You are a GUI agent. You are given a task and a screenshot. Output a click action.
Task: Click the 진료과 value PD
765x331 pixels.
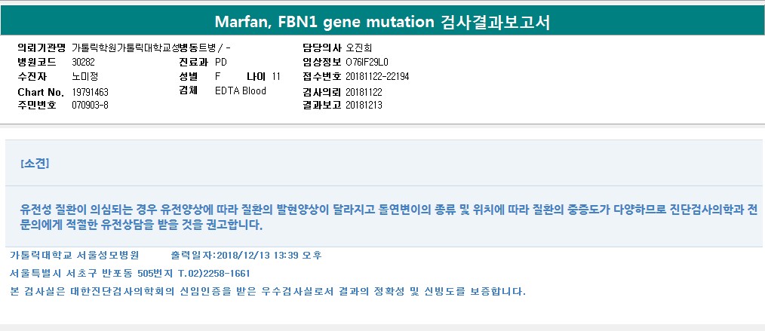pos(220,62)
